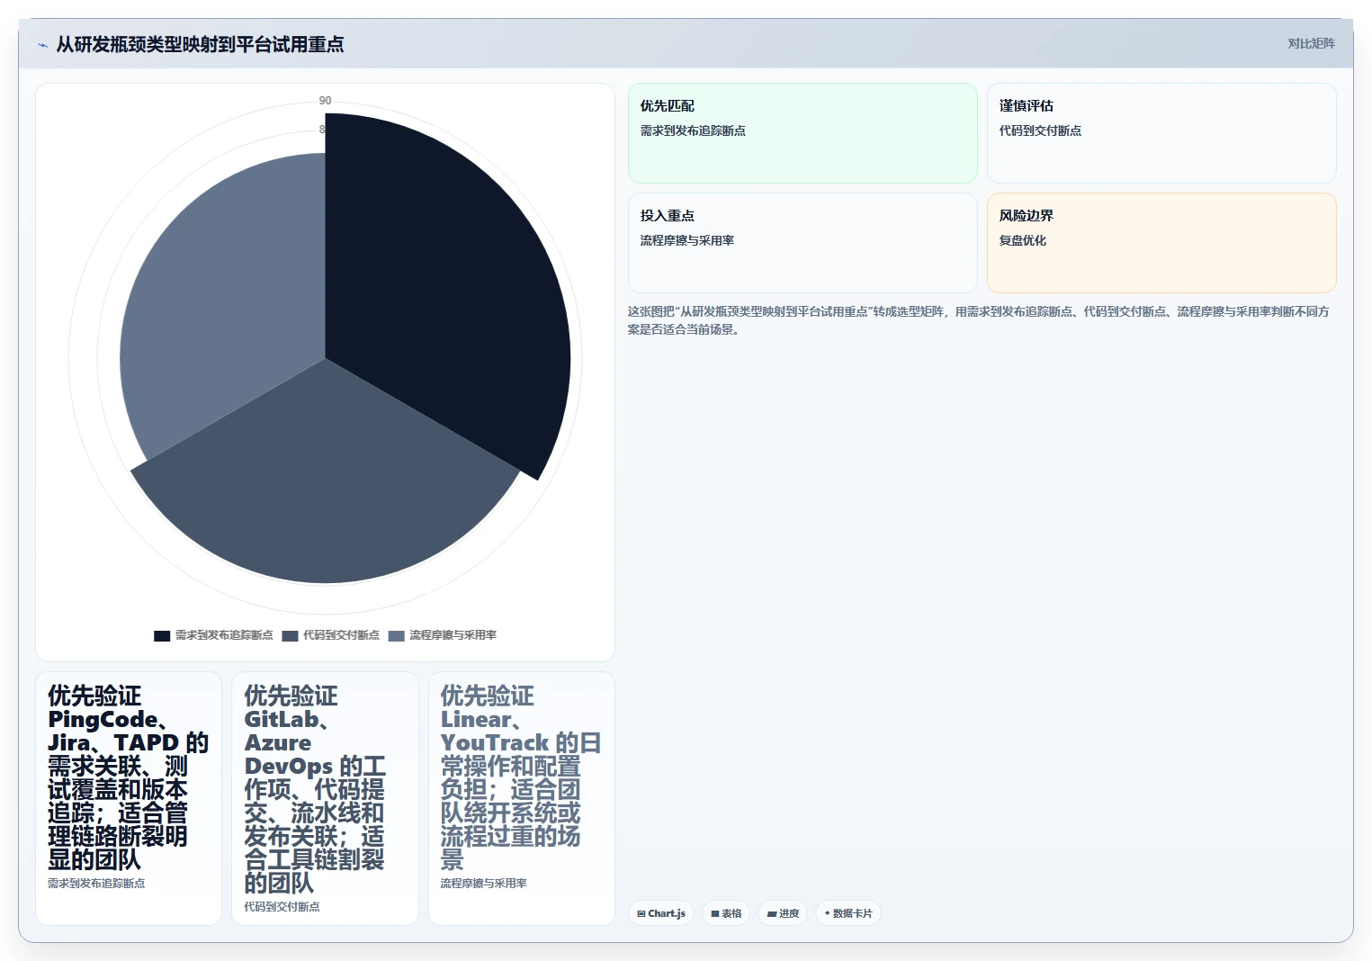
Task: Select the 数据卡片 tag chip
Action: coord(848,913)
